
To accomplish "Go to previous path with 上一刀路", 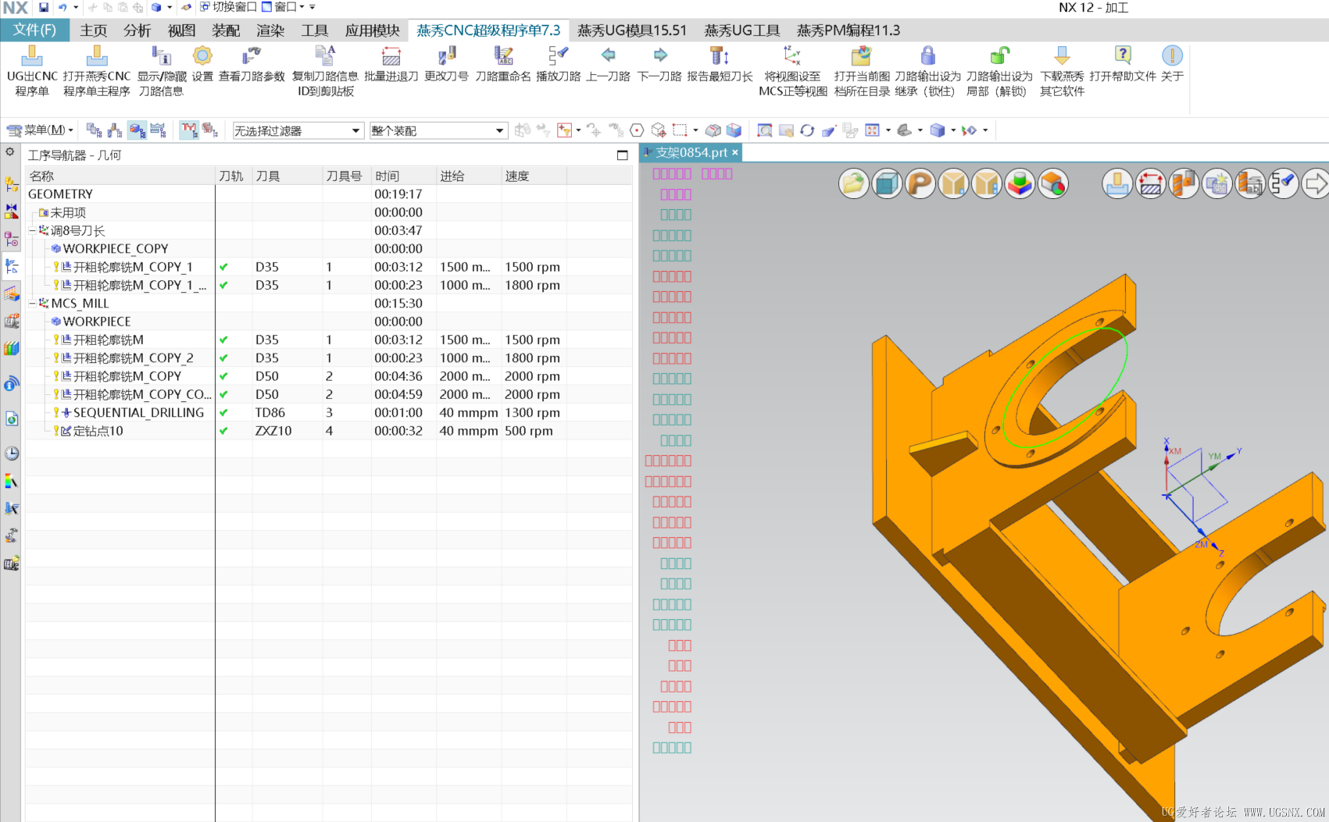I will [x=608, y=55].
